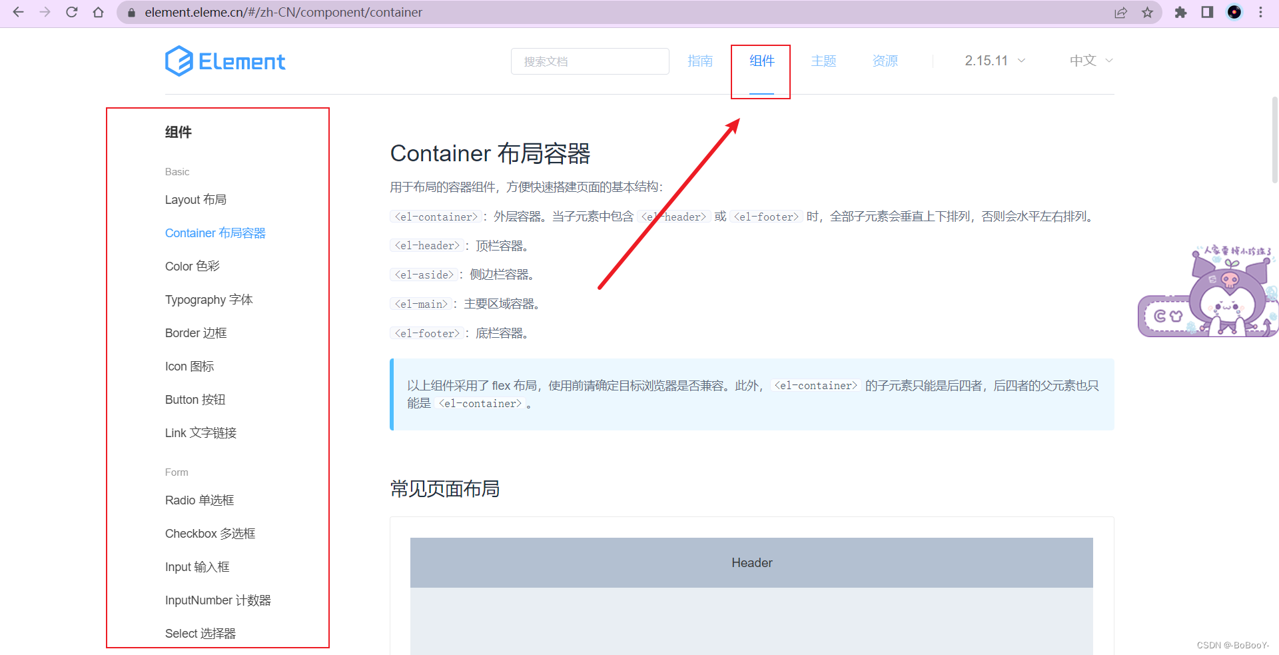Viewport: 1279px width, 655px height.
Task: Go back using browser back arrow
Action: click(19, 12)
